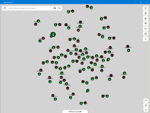Refresh the graph view
Viewport: 150px width, 113px height.
(146, 8)
